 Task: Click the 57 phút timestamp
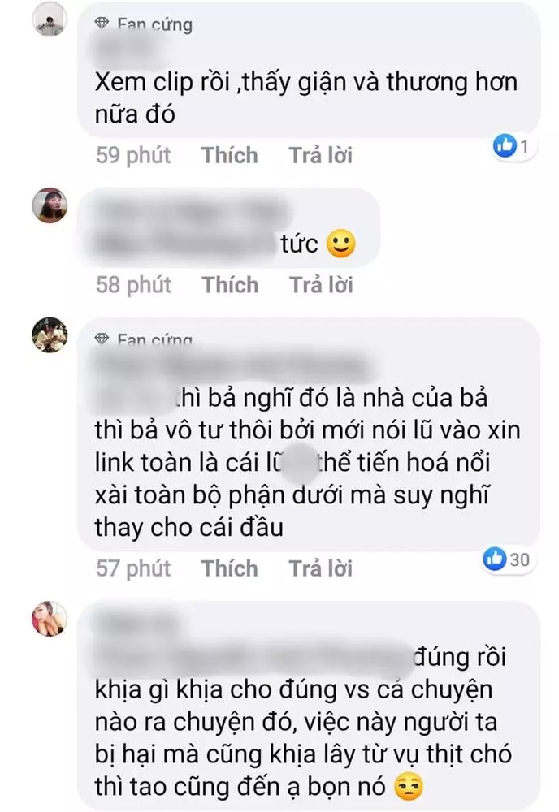(133, 568)
